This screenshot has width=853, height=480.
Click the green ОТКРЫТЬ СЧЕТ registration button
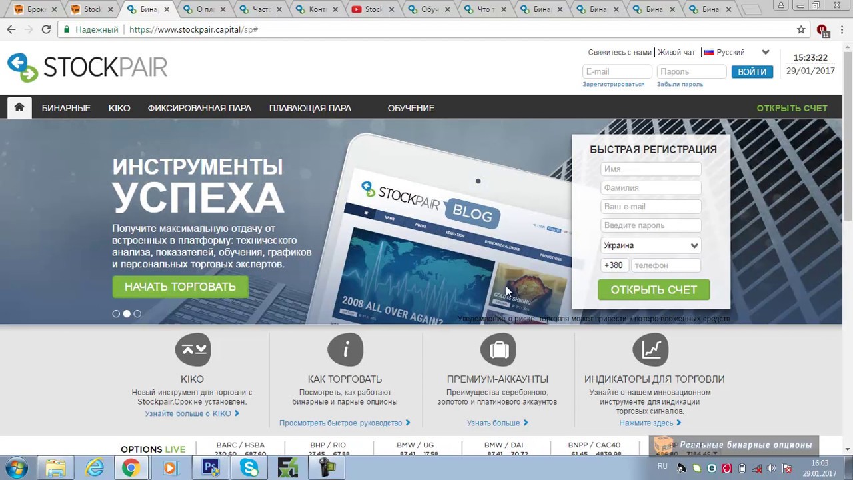click(654, 289)
